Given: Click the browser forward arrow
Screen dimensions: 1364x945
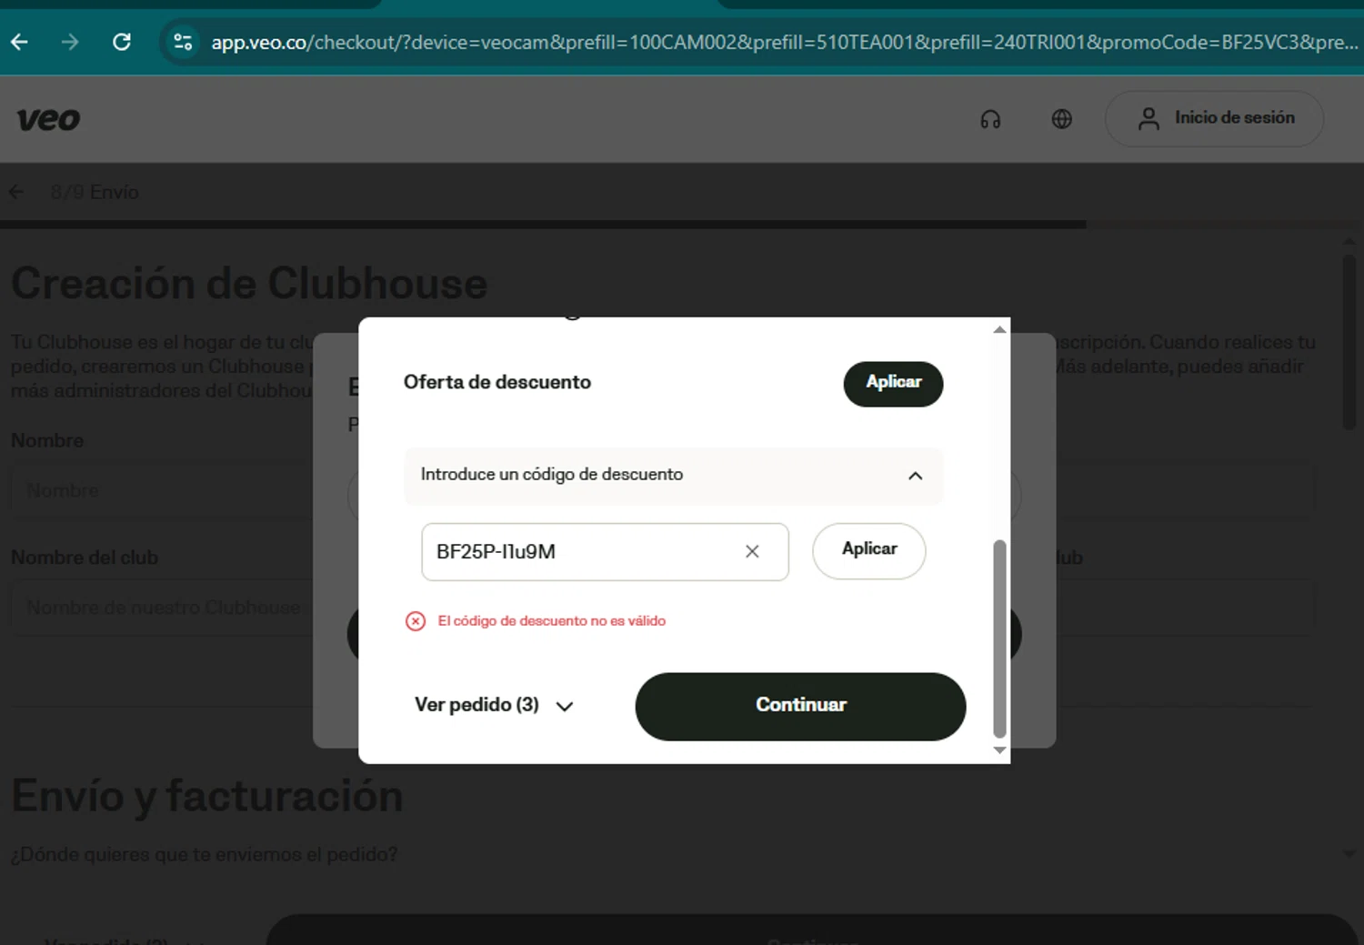Looking at the screenshot, I should (70, 42).
